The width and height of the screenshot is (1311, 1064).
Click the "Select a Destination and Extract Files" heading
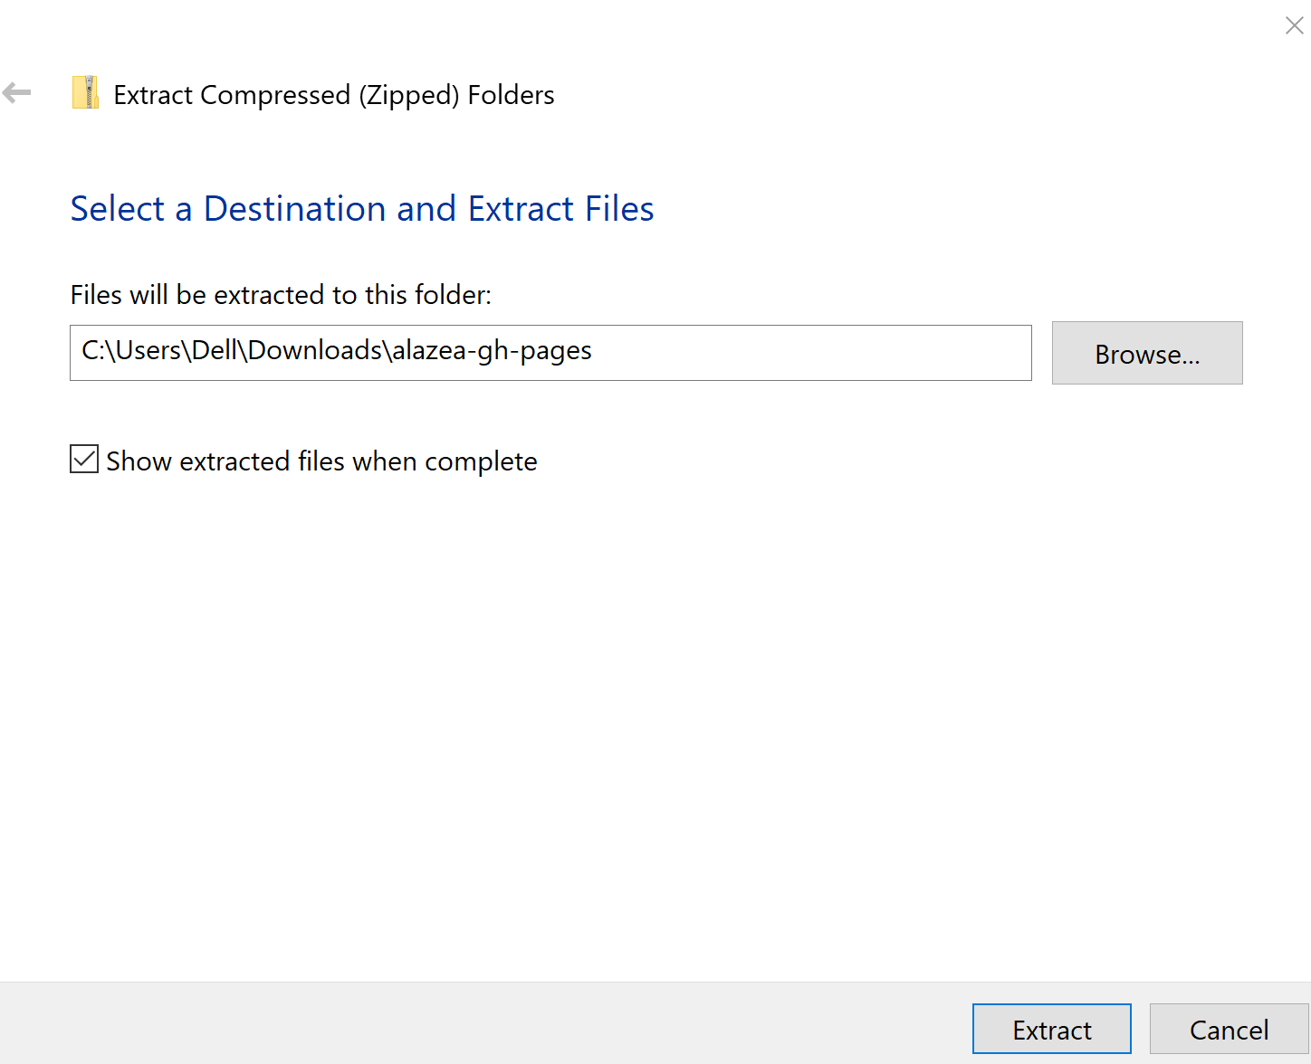tap(362, 209)
